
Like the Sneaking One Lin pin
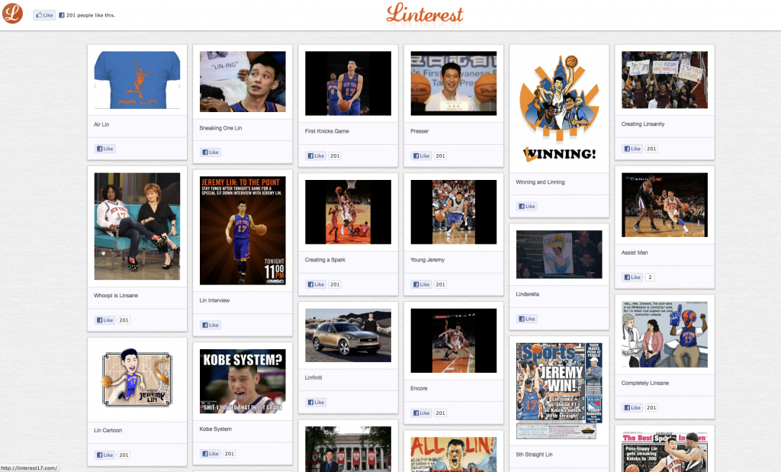211,152
